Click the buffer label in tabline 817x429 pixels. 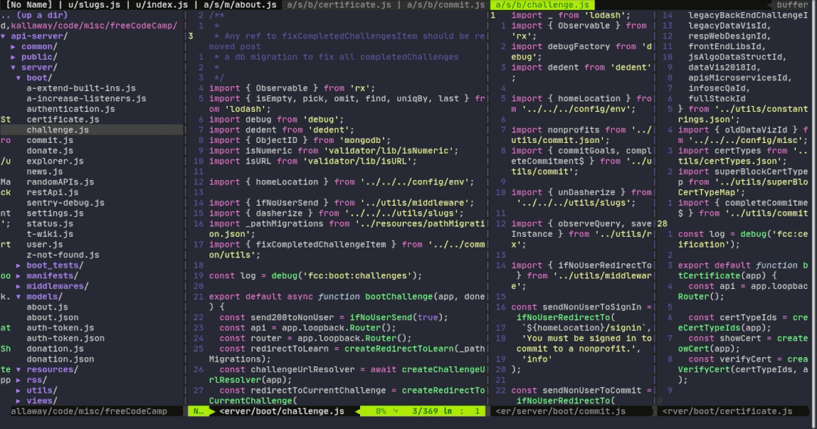[793, 5]
